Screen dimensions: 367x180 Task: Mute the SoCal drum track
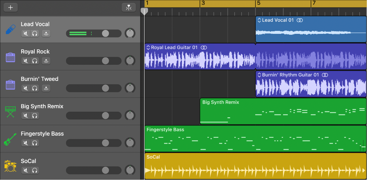(x=26, y=170)
